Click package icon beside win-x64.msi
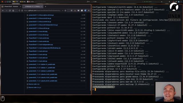183x103 pixels. pos(27,51)
